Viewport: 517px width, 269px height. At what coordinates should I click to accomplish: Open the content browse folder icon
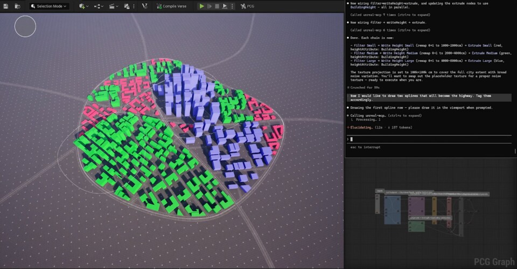(x=17, y=6)
